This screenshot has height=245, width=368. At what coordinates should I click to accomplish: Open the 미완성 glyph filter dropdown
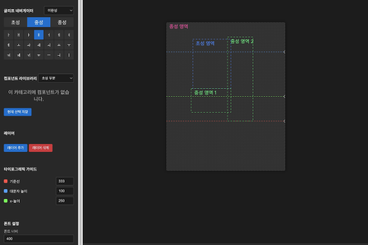pos(59,10)
